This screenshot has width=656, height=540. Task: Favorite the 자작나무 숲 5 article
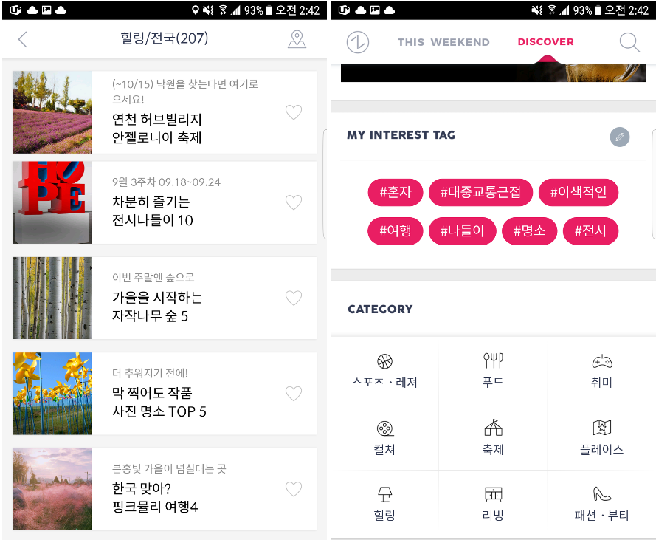[294, 298]
